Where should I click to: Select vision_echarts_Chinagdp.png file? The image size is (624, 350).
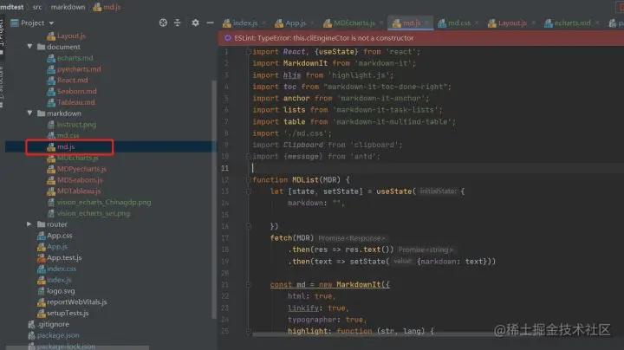[x=99, y=203]
